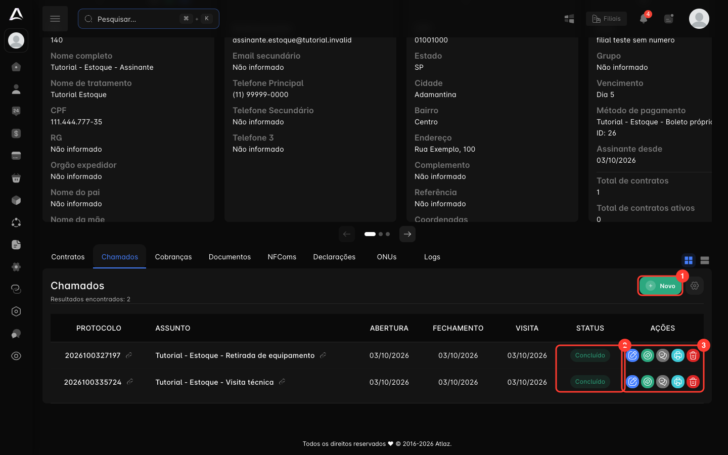
Task: Switch to list row view
Action: (705, 260)
